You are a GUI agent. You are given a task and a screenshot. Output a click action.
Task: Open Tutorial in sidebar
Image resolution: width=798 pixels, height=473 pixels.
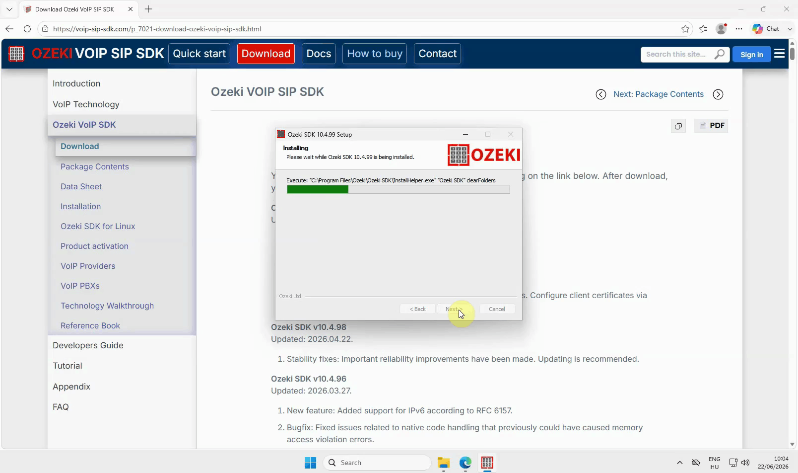click(67, 366)
